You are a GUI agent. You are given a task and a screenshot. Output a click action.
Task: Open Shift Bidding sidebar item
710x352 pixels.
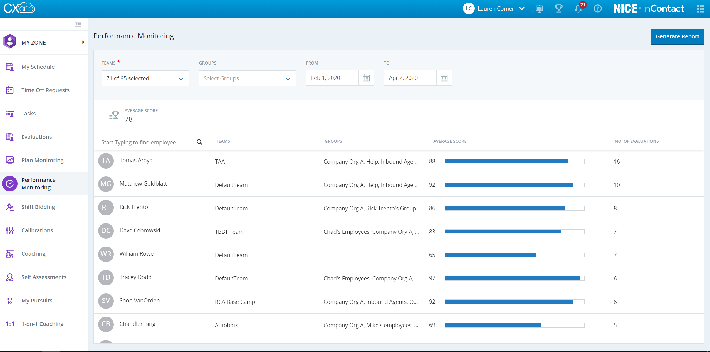point(38,207)
